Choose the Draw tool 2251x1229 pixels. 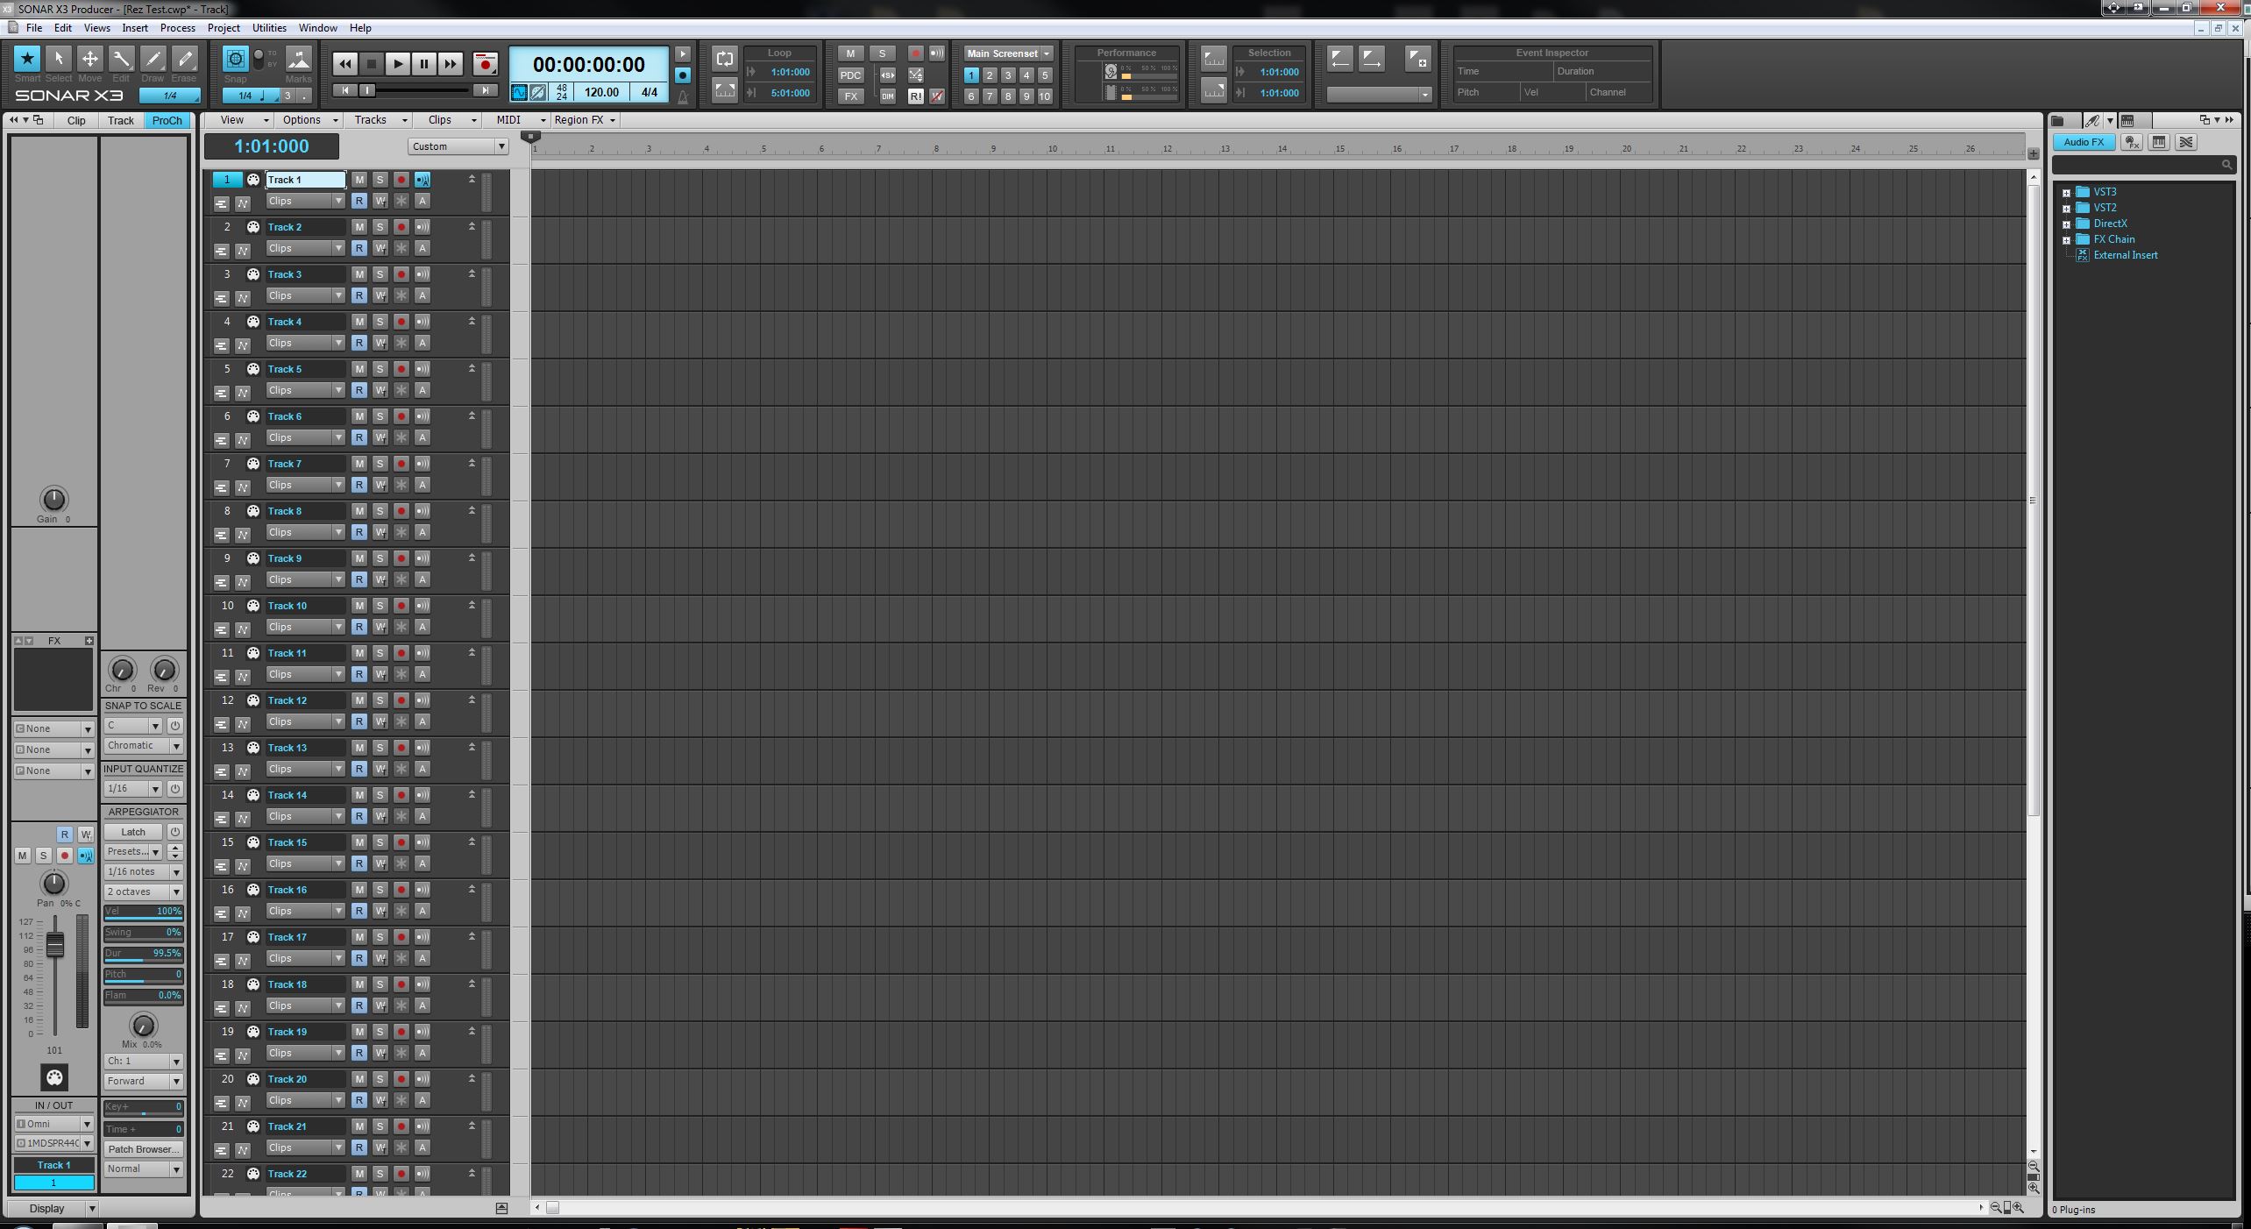[153, 60]
